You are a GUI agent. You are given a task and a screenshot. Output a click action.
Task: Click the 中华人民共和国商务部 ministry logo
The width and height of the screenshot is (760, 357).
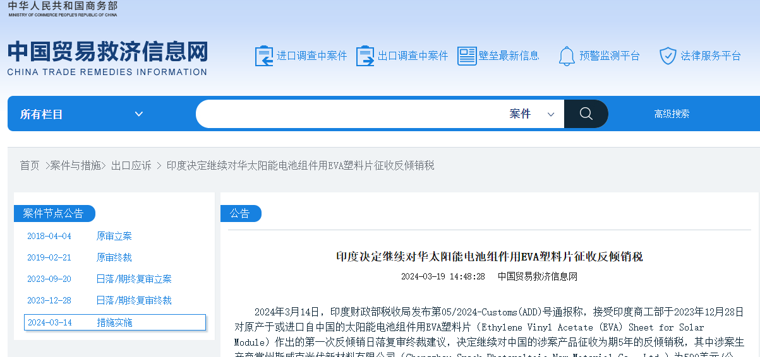coord(63,9)
